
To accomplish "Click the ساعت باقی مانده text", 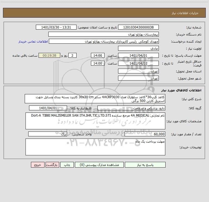I will tap(25, 56).
